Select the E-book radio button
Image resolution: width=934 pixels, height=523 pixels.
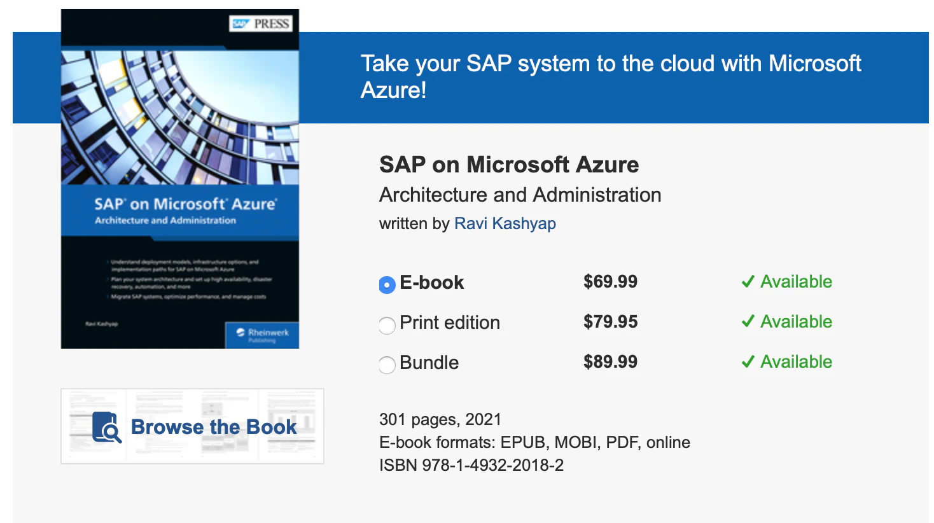[387, 285]
